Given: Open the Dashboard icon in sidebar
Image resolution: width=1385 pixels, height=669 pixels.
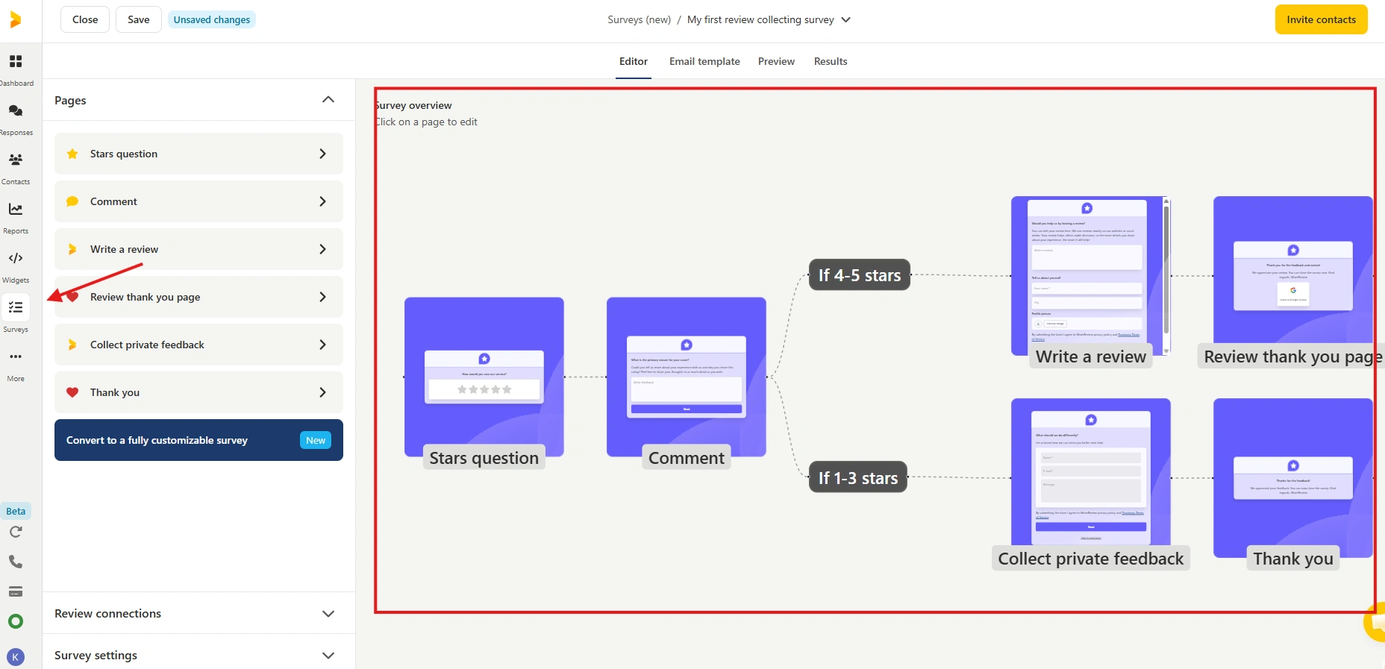Looking at the screenshot, I should (x=16, y=62).
